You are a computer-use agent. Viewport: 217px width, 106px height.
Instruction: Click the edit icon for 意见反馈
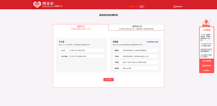pos(203,66)
